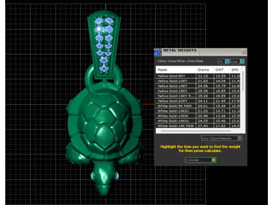
Task: Sort by the Metal column header
Action: pyautogui.click(x=176, y=69)
